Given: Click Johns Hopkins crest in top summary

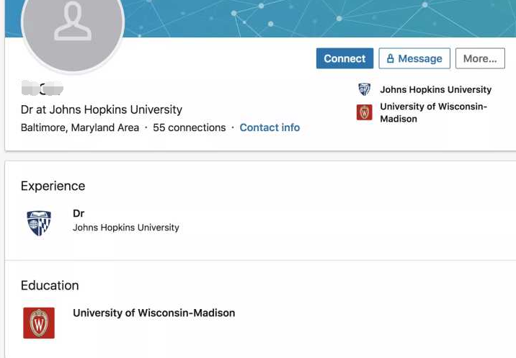Looking at the screenshot, I should point(364,89).
